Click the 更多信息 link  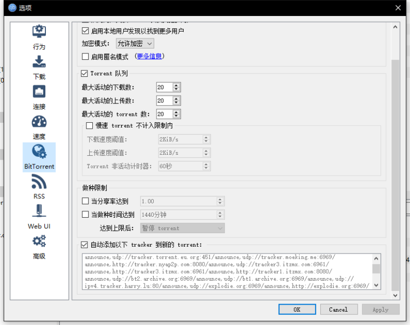click(x=149, y=57)
